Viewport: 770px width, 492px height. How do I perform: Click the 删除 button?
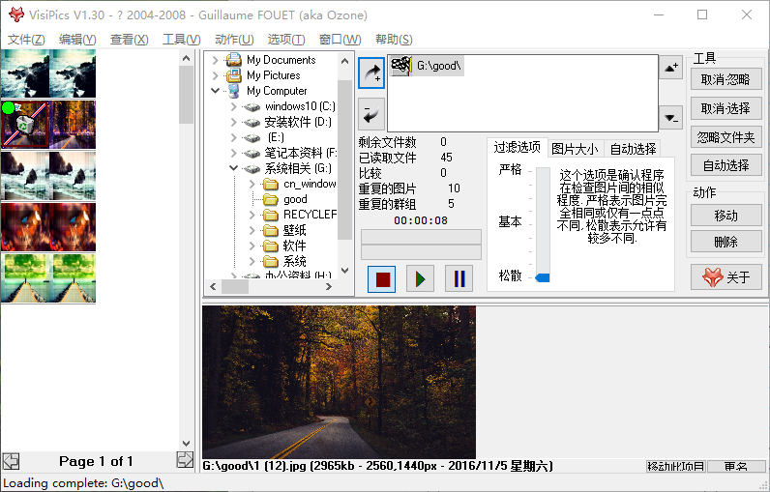click(726, 242)
